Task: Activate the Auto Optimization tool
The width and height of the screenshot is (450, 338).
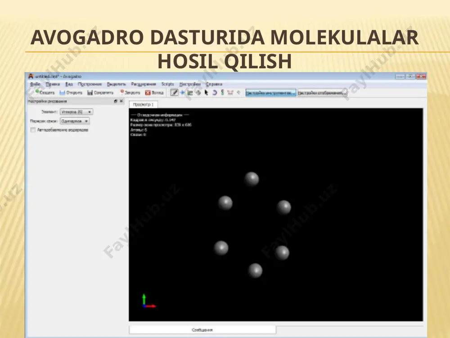Action: pos(222,92)
